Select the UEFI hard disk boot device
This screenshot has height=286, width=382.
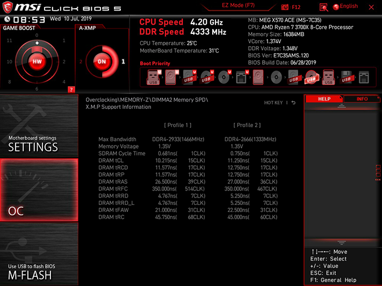[171, 77]
